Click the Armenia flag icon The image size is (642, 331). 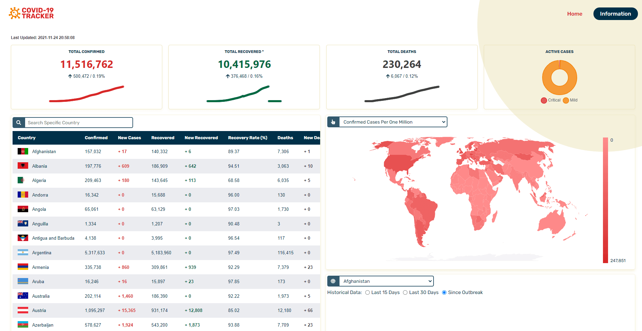click(x=23, y=267)
